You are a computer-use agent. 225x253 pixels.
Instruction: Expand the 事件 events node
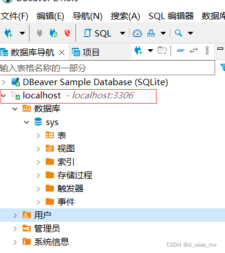point(38,202)
